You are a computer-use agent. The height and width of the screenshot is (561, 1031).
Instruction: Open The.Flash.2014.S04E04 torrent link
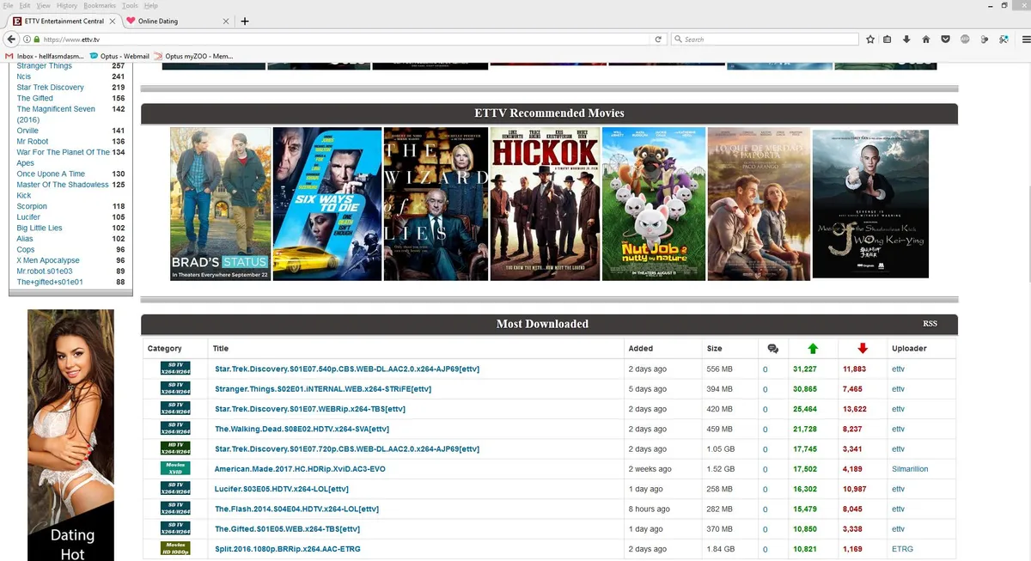click(296, 509)
